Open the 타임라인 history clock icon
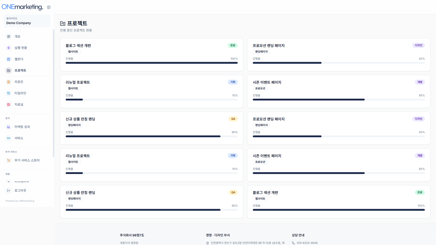This screenshot has height=245, width=436. pyautogui.click(x=9, y=93)
